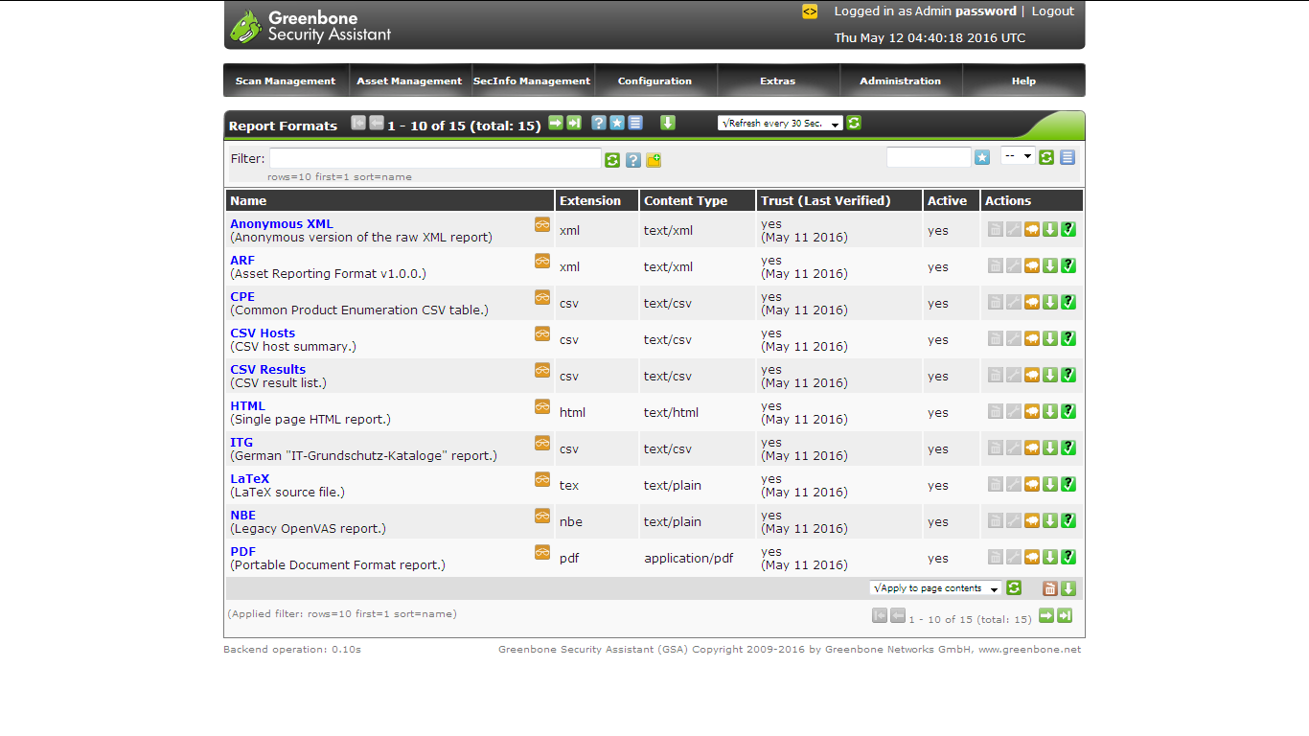
Task: Open the Extras menu
Action: (777, 80)
